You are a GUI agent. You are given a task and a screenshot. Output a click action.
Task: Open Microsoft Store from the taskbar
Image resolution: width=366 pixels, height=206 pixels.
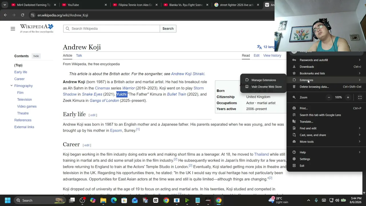(x=124, y=200)
